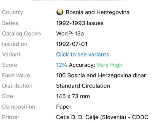The height and width of the screenshot is (123, 160).
Task: Click the 12% score link
Action: coord(62,65)
